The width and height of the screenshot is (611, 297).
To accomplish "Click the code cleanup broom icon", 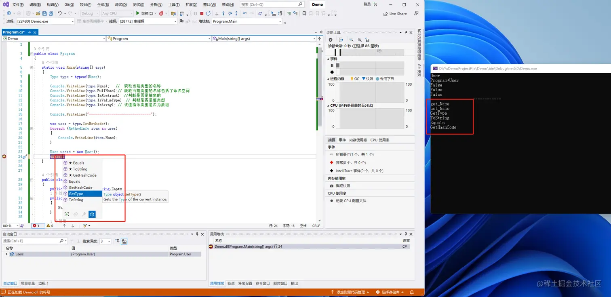I will coord(86,225).
